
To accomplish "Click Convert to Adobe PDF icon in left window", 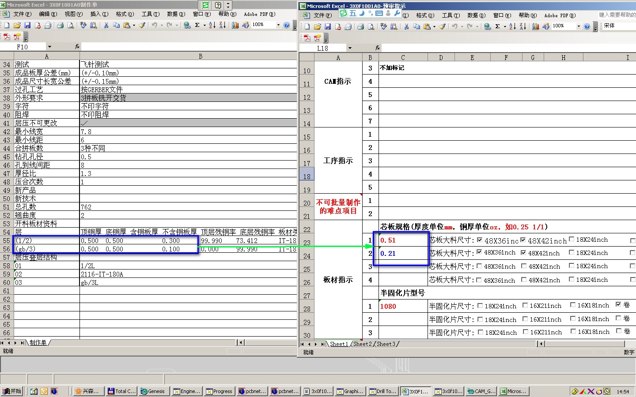I will click(7, 37).
